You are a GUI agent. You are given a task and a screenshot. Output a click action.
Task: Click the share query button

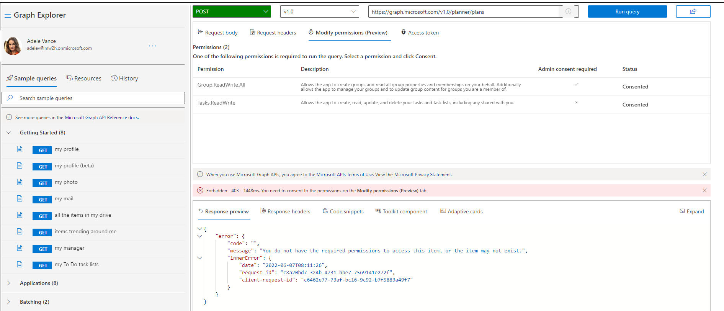coord(693,11)
